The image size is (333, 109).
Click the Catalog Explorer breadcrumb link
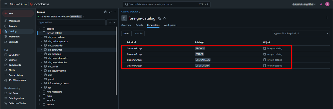[130, 12]
